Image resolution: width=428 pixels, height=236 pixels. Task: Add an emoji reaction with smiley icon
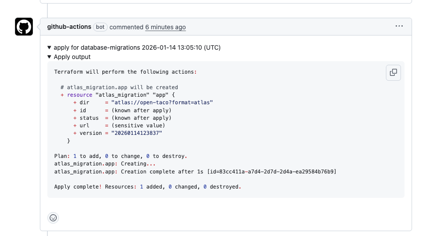click(53, 217)
